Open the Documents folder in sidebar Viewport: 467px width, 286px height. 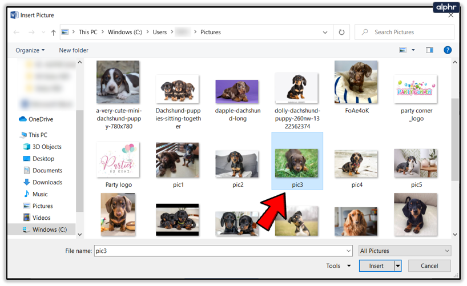pyautogui.click(x=43, y=171)
